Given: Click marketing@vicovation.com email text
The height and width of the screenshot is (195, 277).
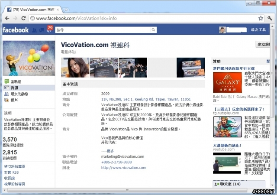Looking at the screenshot, I should click(x=122, y=156).
